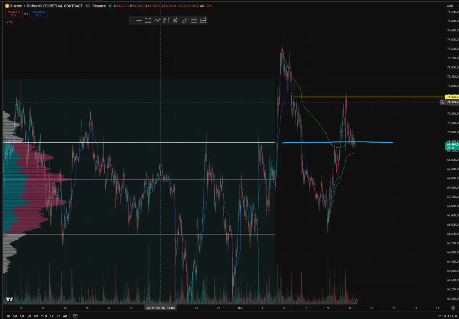Screen dimensions: 459x319
Task: Click the 30 interval in title
Action: pos(88,6)
